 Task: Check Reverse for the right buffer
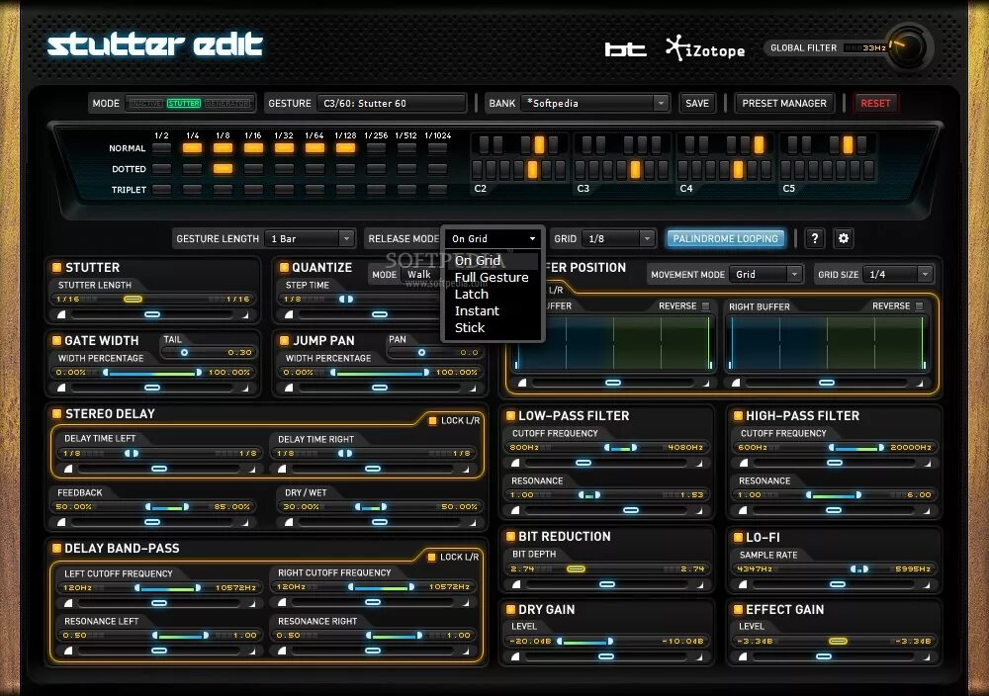pos(919,306)
